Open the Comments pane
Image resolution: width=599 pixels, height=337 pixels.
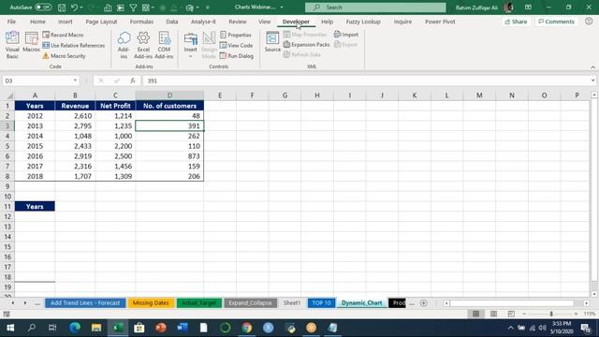pos(556,22)
